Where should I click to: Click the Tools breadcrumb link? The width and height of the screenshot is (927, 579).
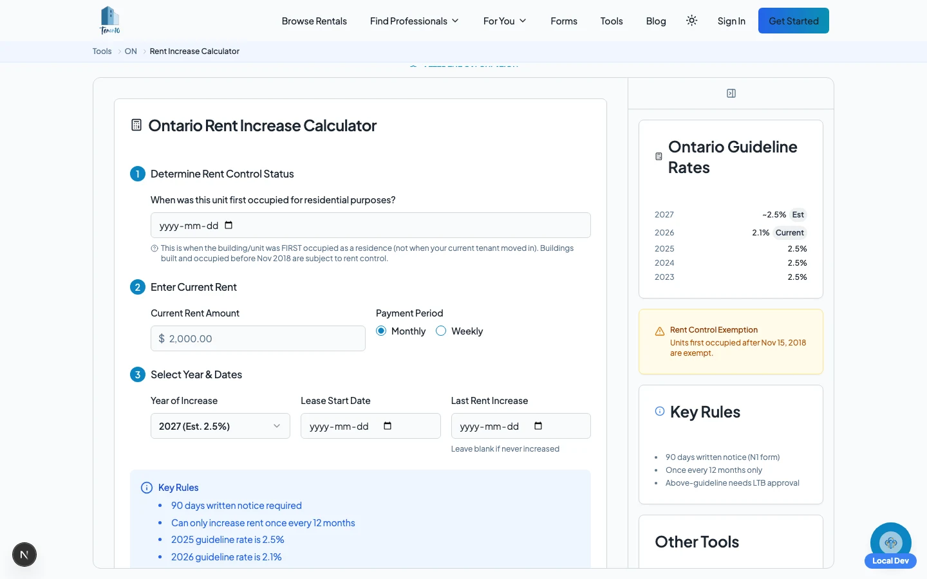[102, 51]
